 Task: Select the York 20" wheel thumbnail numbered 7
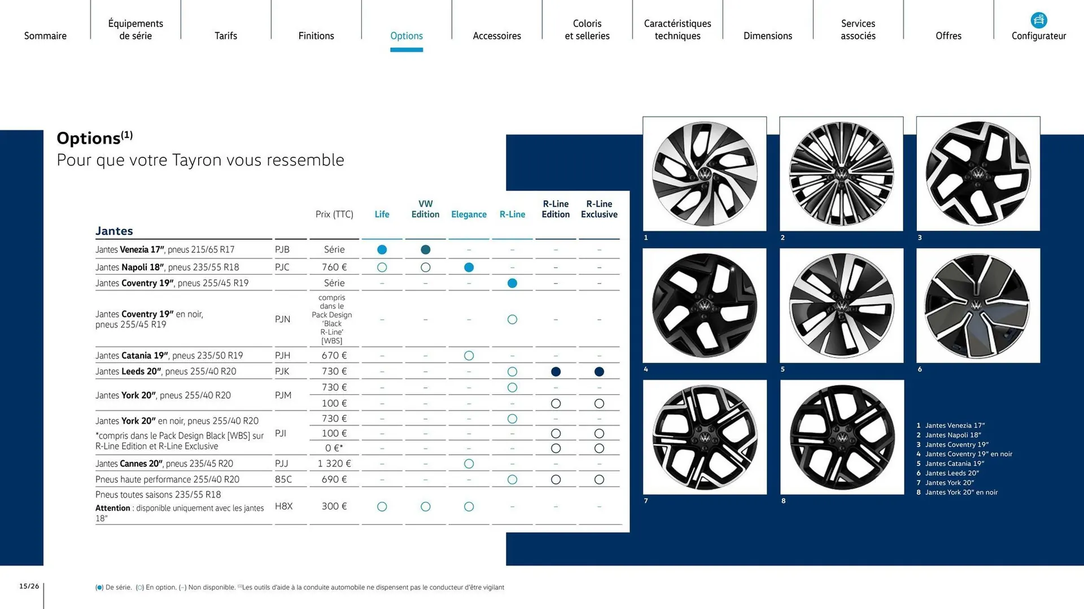tap(705, 437)
